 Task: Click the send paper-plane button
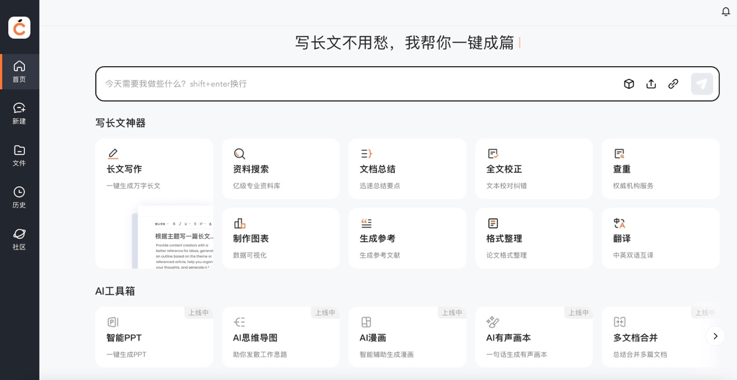tap(702, 84)
